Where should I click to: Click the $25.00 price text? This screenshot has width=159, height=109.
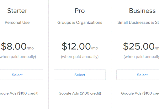tap(139, 46)
